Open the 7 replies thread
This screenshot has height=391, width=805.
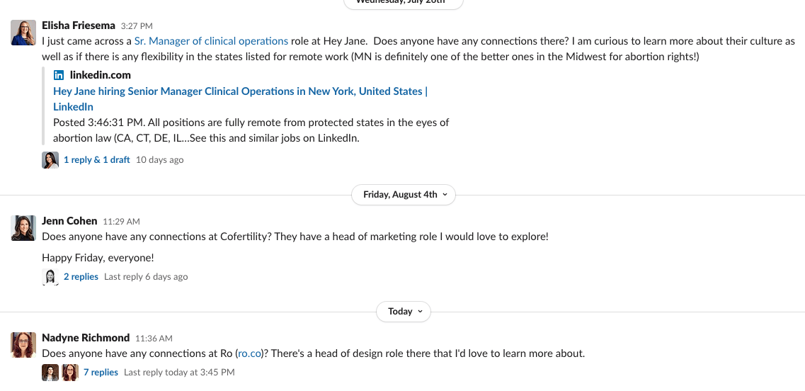[101, 373]
